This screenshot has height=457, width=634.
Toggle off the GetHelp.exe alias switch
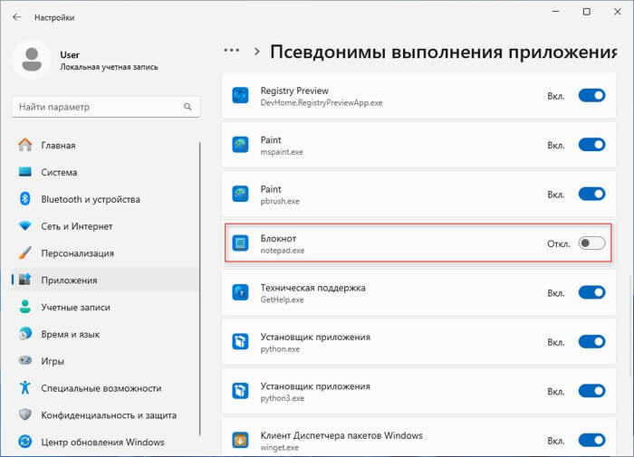591,292
